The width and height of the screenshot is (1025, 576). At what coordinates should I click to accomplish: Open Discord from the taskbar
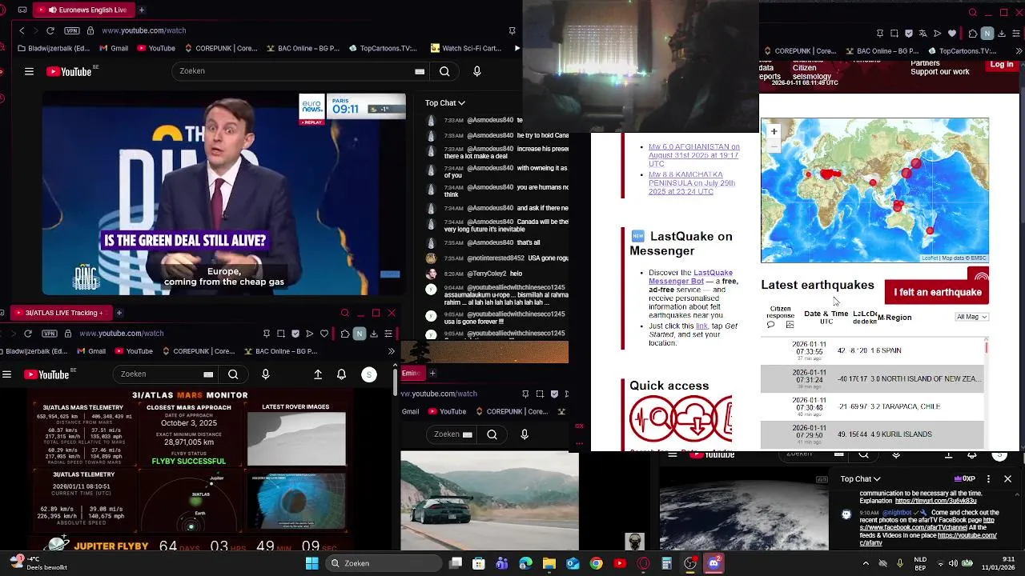[713, 563]
